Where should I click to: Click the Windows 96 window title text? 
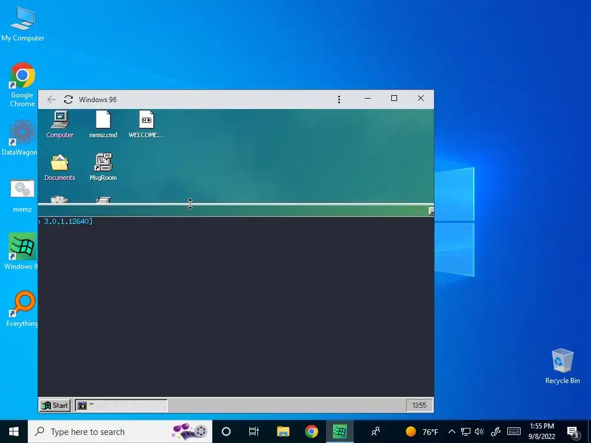(98, 99)
